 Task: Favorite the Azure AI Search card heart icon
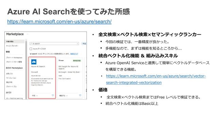[x=53, y=96]
